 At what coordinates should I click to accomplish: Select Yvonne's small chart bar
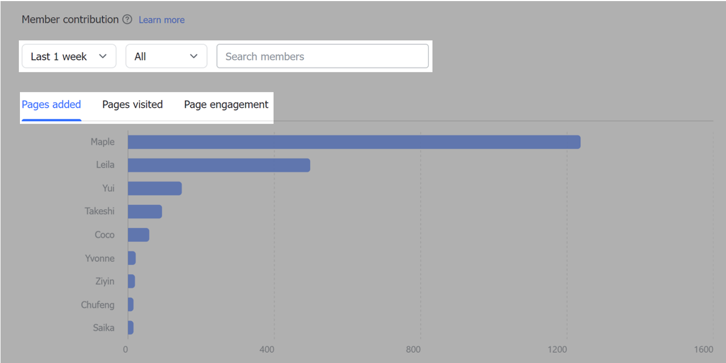point(132,258)
